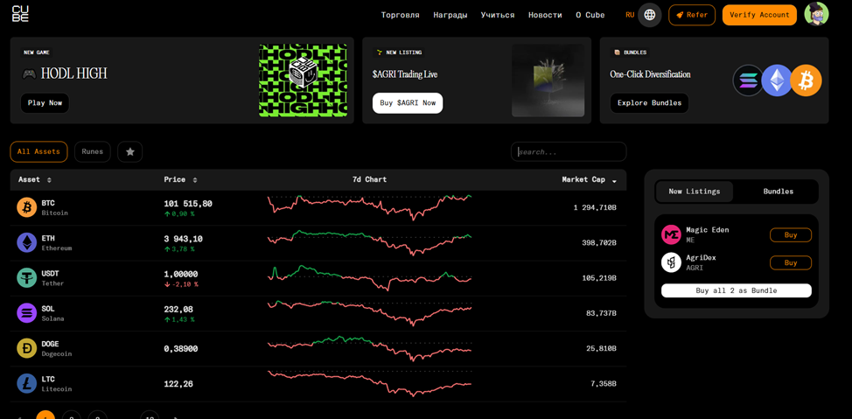
Task: Switch to the All Assets tab
Action: [x=38, y=151]
